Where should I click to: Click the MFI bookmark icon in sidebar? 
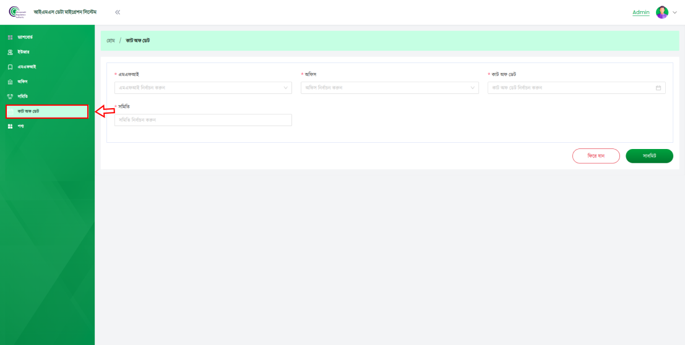[10, 67]
